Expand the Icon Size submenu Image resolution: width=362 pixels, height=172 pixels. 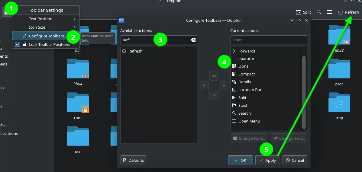tap(46, 27)
